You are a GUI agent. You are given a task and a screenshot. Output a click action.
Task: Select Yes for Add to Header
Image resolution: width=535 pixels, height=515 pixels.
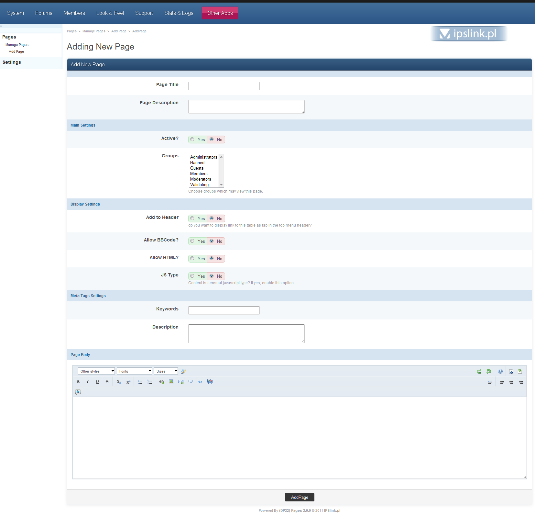point(192,218)
